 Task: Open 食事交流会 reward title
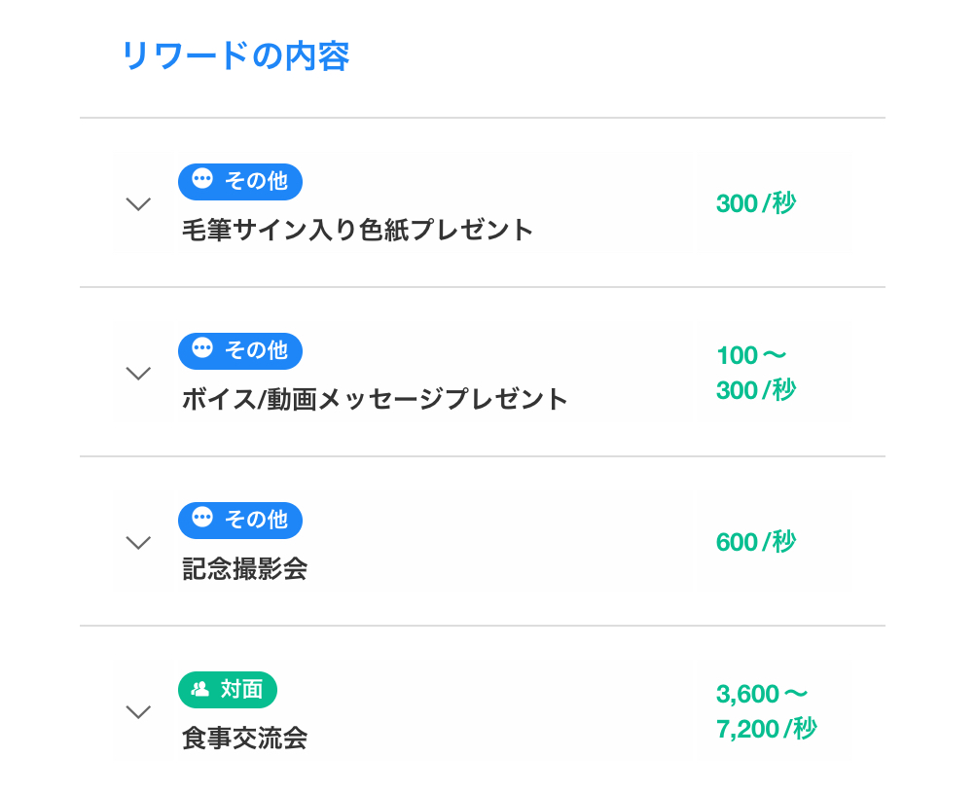(x=244, y=738)
